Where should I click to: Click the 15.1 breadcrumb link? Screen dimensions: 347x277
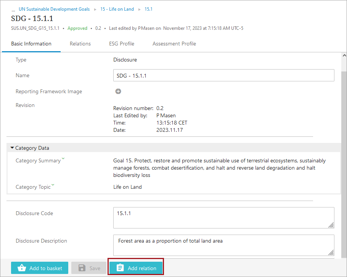pos(148,9)
